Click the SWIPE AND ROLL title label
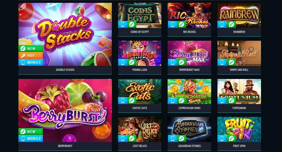 pyautogui.click(x=239, y=70)
